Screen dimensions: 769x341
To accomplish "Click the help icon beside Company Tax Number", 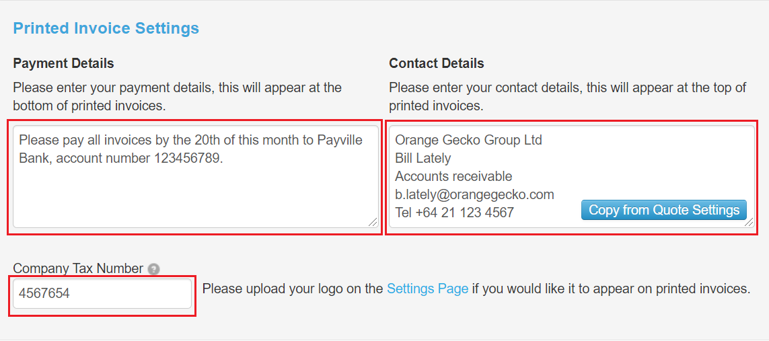I will pyautogui.click(x=154, y=269).
